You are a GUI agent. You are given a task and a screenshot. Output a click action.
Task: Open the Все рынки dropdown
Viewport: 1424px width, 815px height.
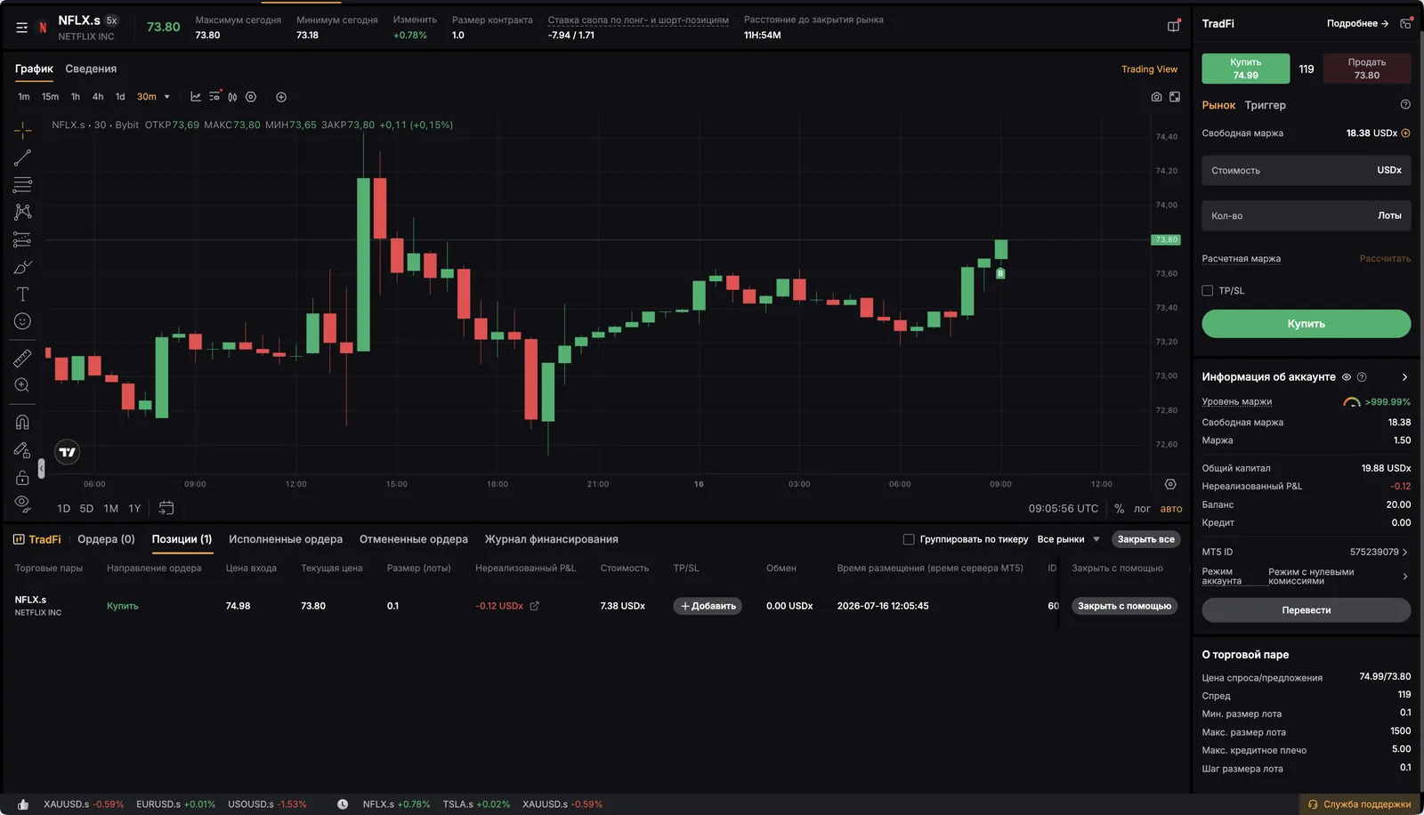[x=1069, y=539]
